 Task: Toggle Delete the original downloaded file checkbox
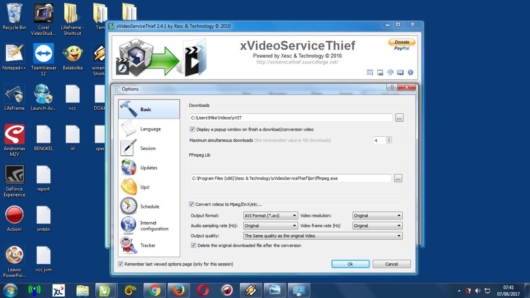coord(193,245)
